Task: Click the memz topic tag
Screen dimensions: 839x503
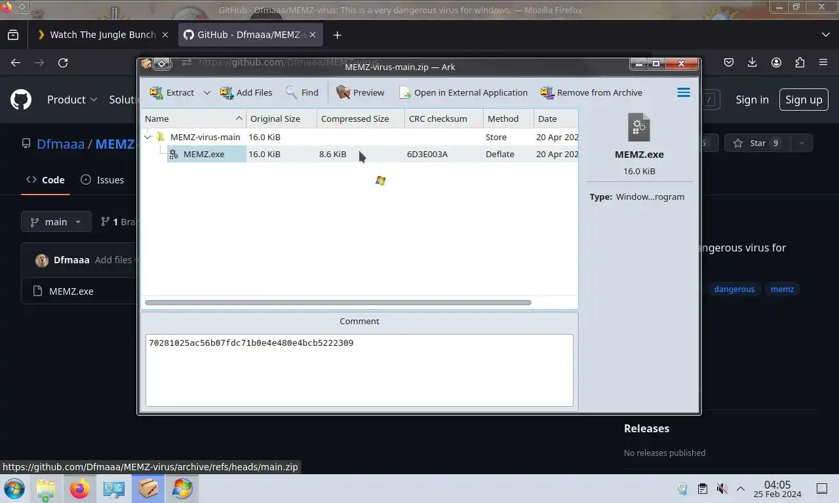Action: [782, 289]
